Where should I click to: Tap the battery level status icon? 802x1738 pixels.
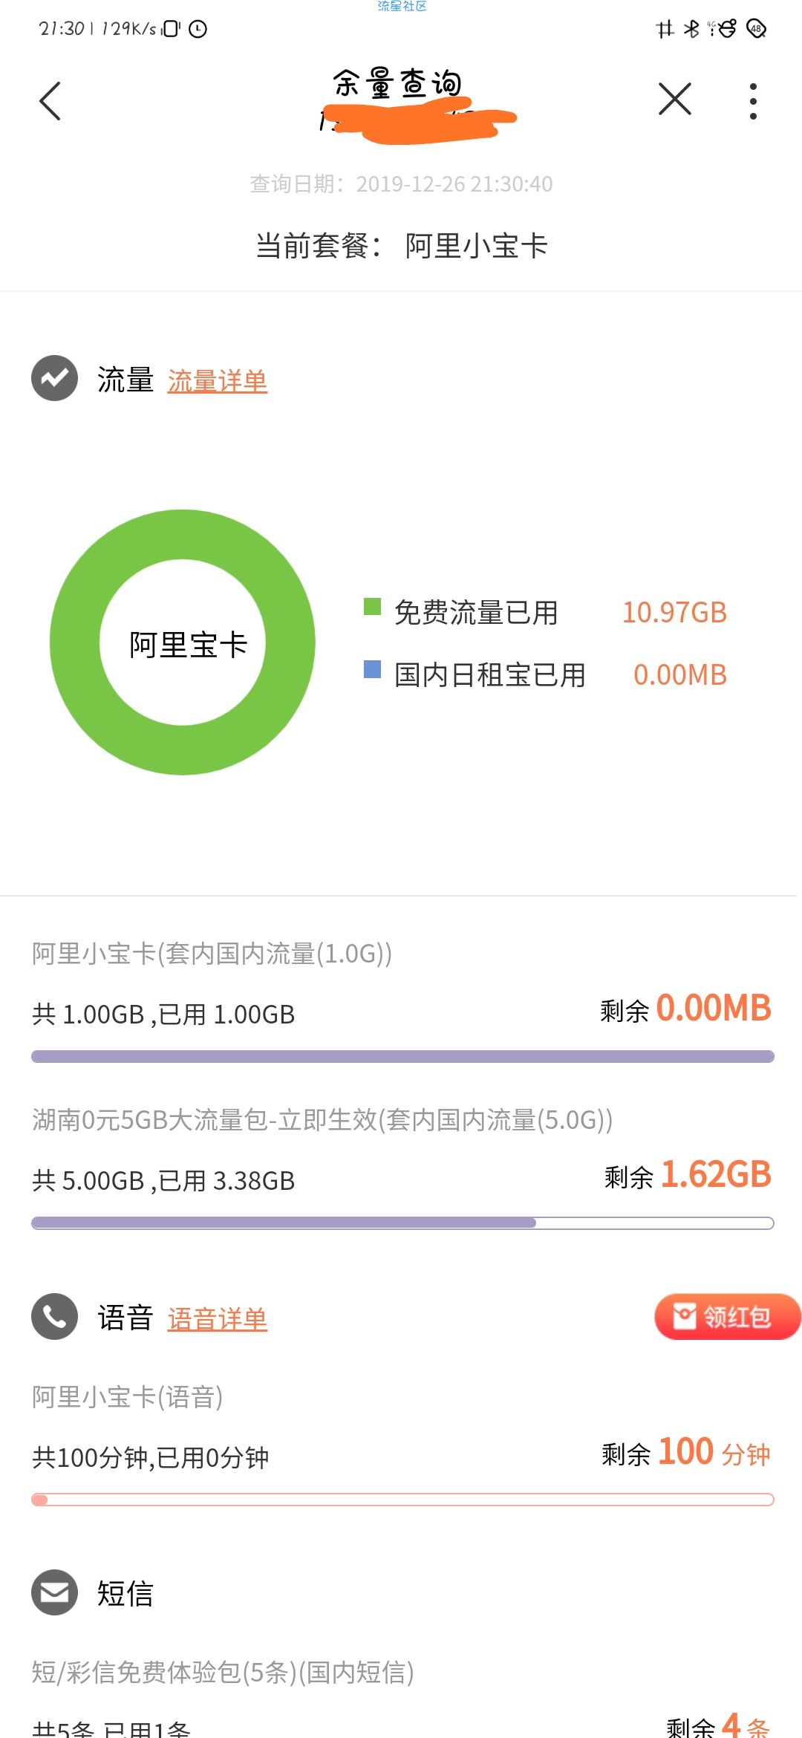click(x=756, y=29)
